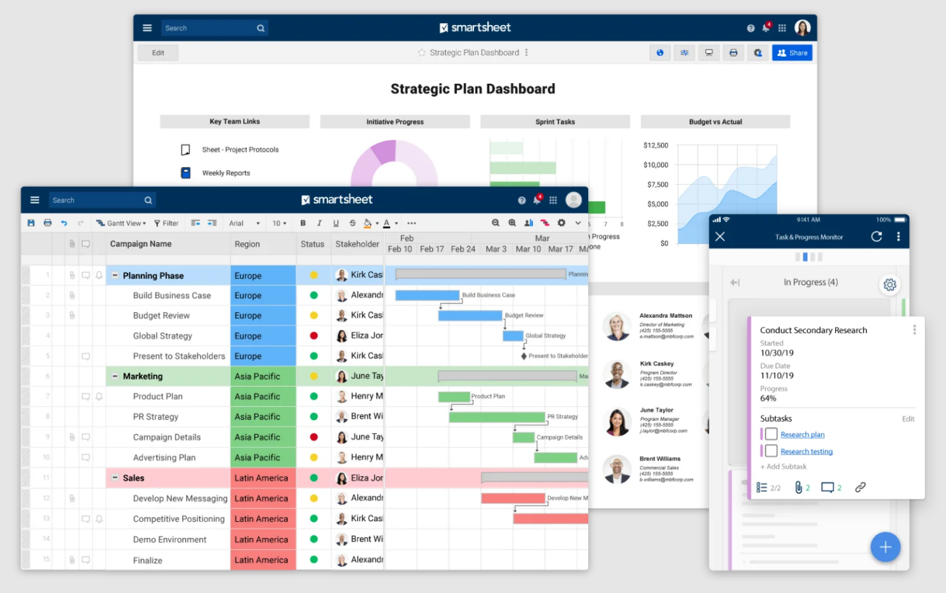Open the three-dot menu on task card
946x593 pixels.
tap(914, 330)
